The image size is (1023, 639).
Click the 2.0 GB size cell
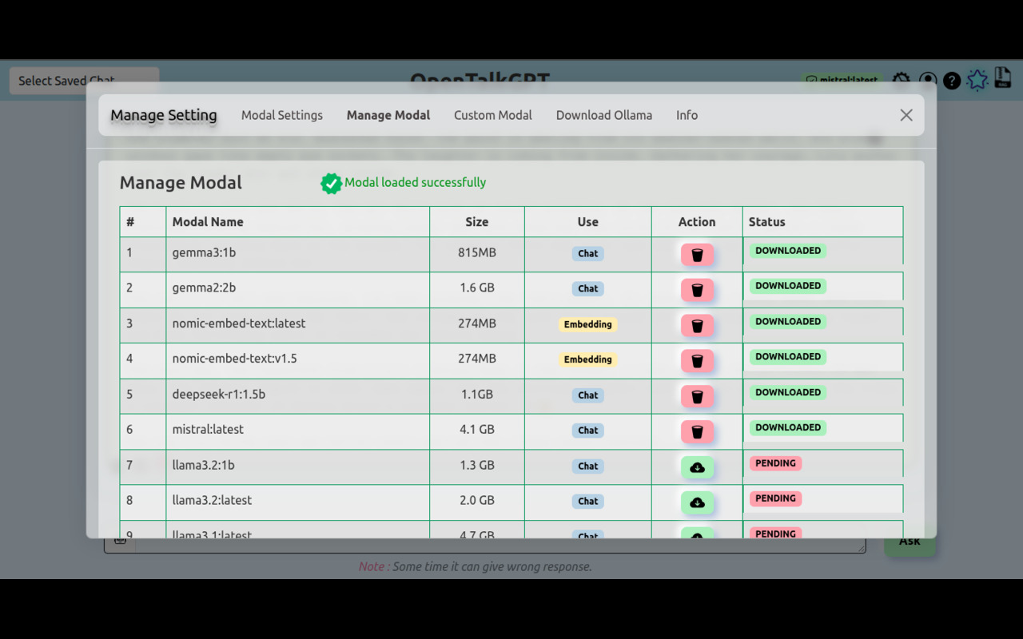477,502
